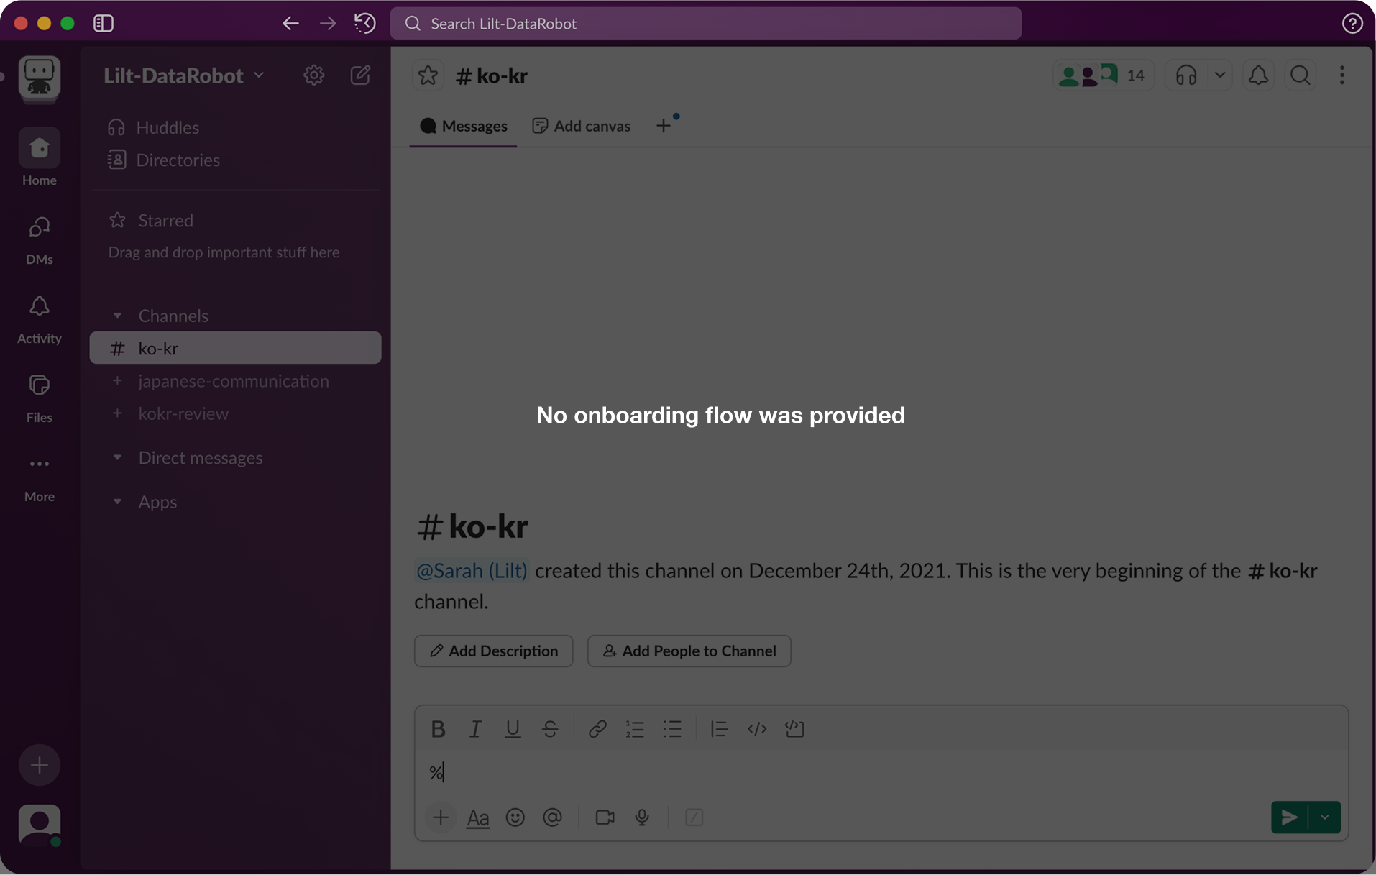Image resolution: width=1376 pixels, height=875 pixels.
Task: Open the attachments plus in composer
Action: (x=441, y=817)
